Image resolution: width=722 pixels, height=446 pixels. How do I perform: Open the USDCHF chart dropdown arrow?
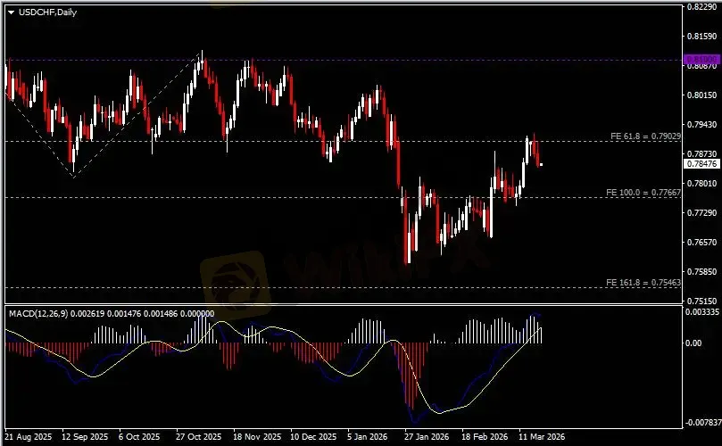(12, 12)
